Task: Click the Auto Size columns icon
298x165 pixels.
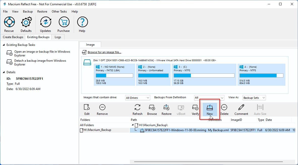Action: (x=260, y=110)
